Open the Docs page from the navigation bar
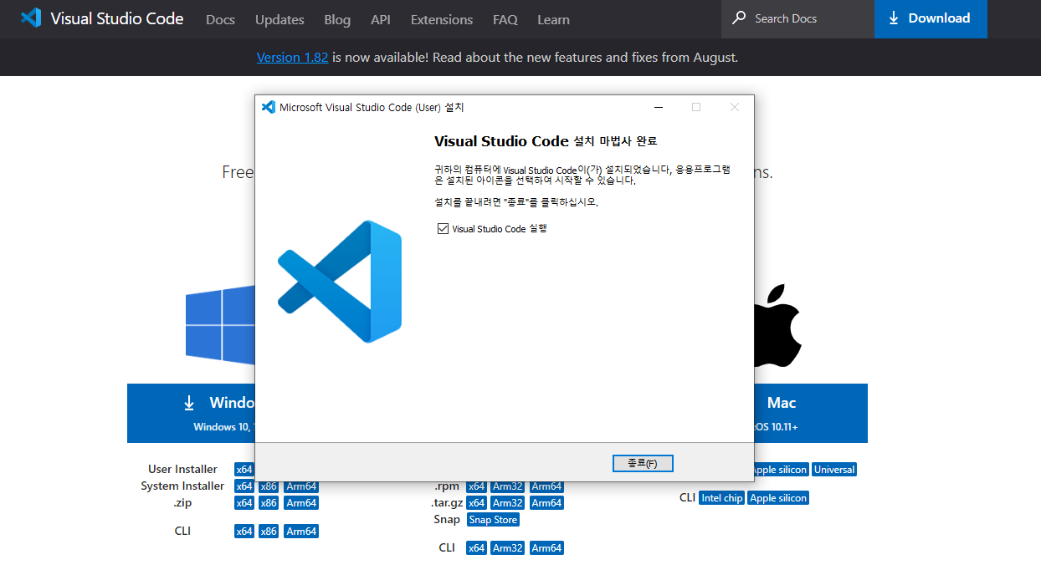This screenshot has width=1041, height=575. click(x=220, y=19)
